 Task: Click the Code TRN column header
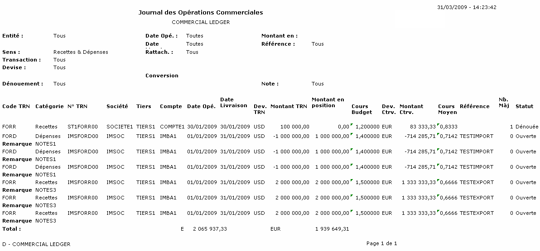[16, 106]
